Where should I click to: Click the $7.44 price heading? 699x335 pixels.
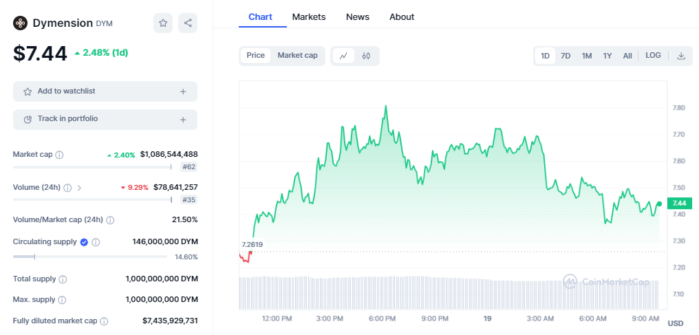[x=40, y=54]
